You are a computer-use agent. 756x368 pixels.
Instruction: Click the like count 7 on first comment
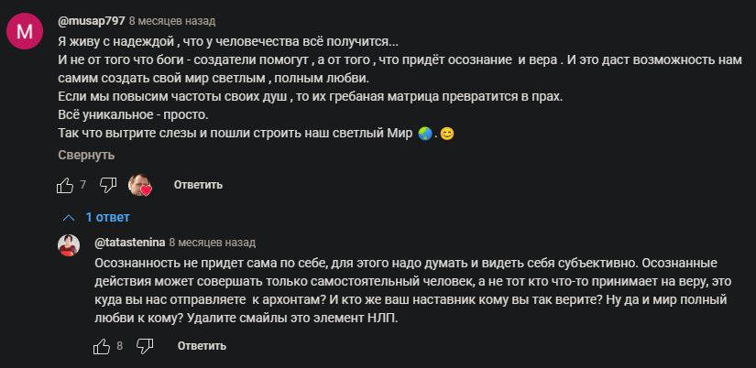pos(82,185)
